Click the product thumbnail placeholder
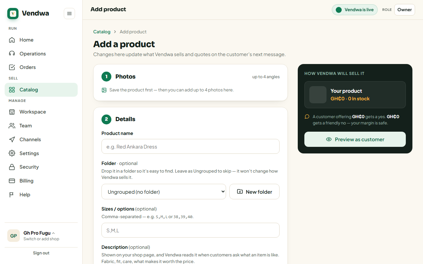 [x=318, y=95]
